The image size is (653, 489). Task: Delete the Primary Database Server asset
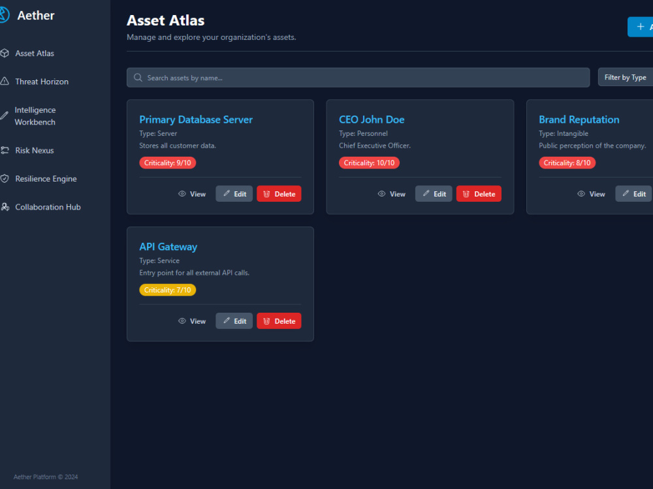pos(279,194)
